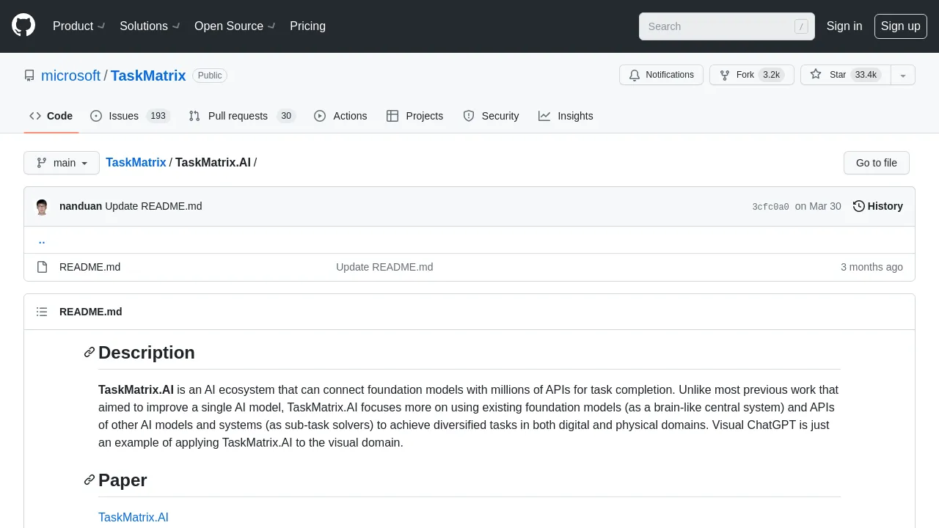Go to the Pricing page
939x528 pixels.
[x=307, y=26]
